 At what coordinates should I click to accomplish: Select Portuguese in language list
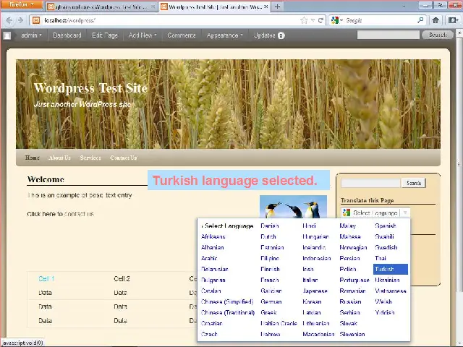click(354, 280)
